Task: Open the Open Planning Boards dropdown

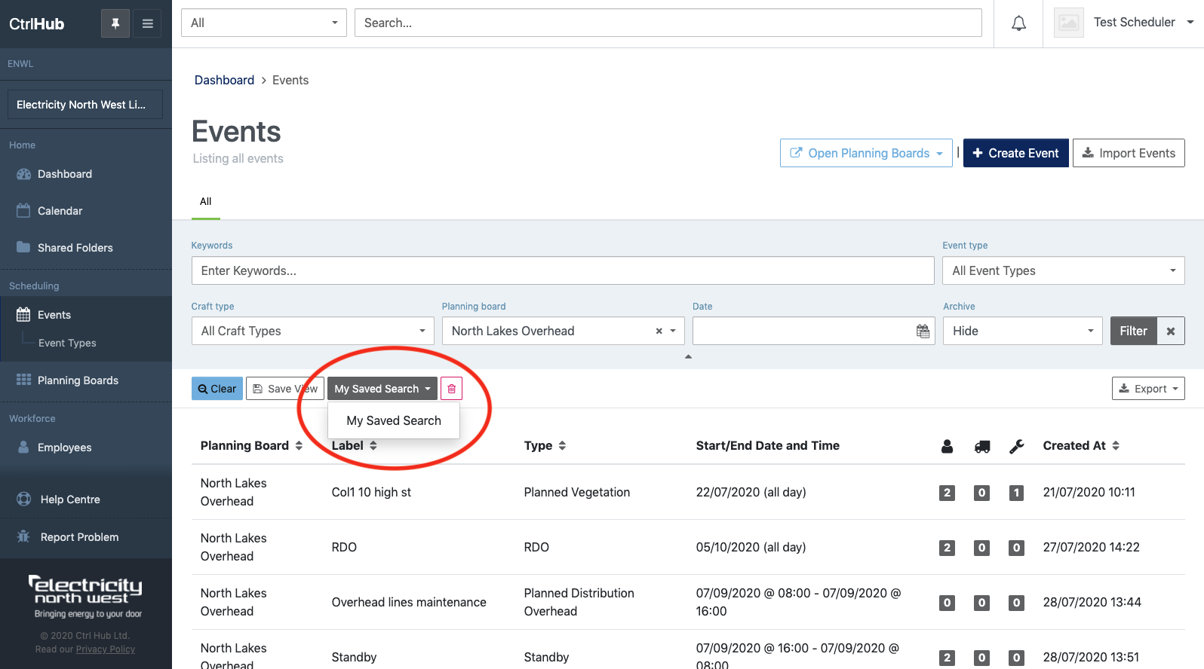Action: click(x=866, y=153)
